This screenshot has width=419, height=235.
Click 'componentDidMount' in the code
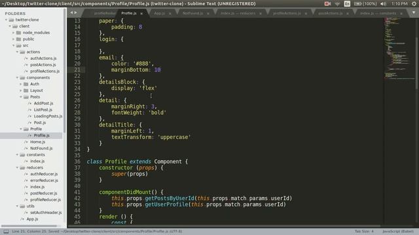click(125, 192)
